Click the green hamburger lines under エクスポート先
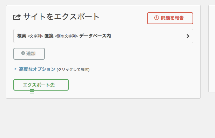This screenshot has height=138, width=215. pyautogui.click(x=32, y=91)
